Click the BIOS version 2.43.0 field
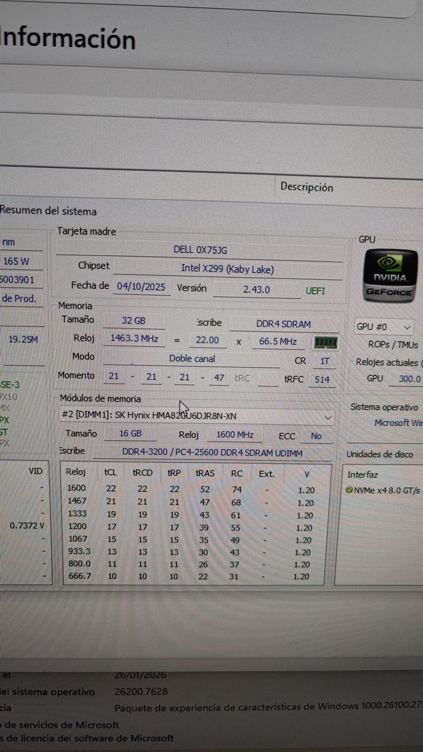 click(x=256, y=289)
